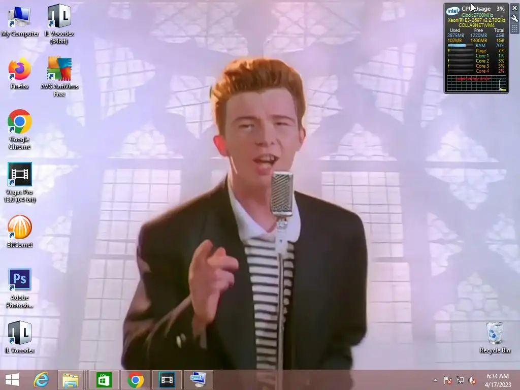Open the Action Center flag icon

tap(448, 380)
